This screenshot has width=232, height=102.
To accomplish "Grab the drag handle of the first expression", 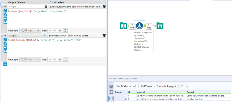I will pyautogui.click(x=2, y=6).
